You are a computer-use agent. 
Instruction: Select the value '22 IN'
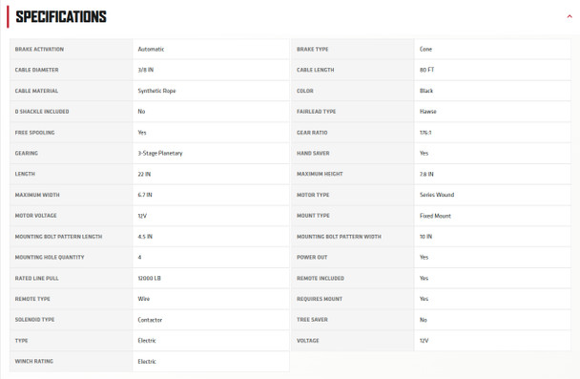pos(144,174)
